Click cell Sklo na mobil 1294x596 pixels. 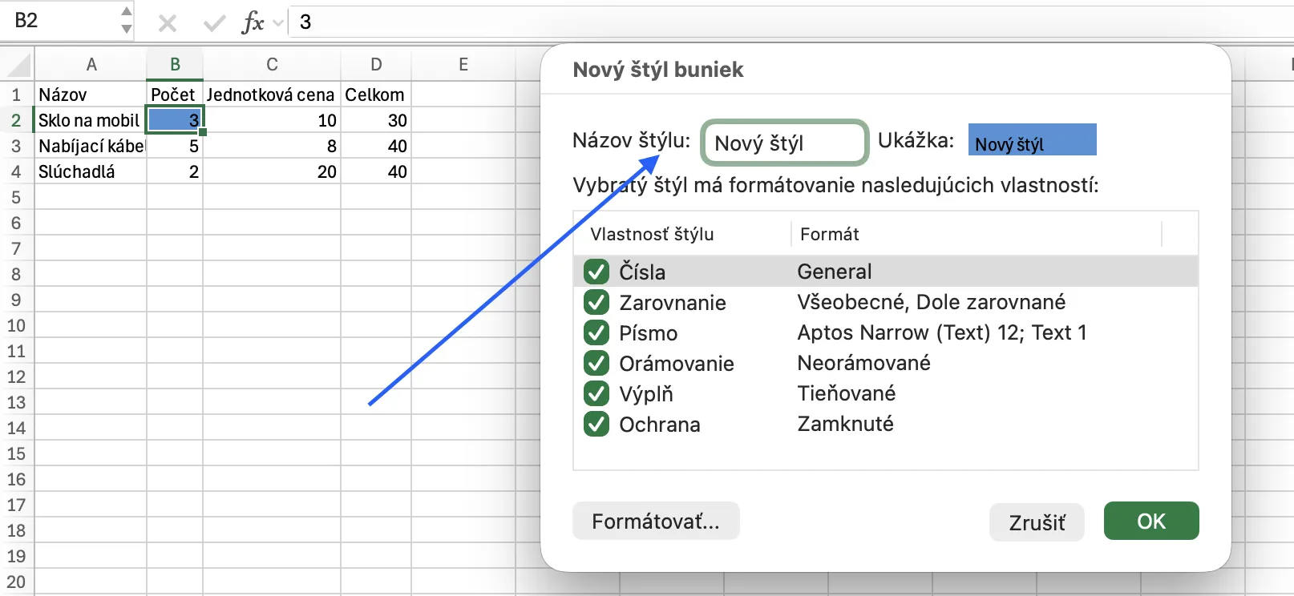coord(91,120)
